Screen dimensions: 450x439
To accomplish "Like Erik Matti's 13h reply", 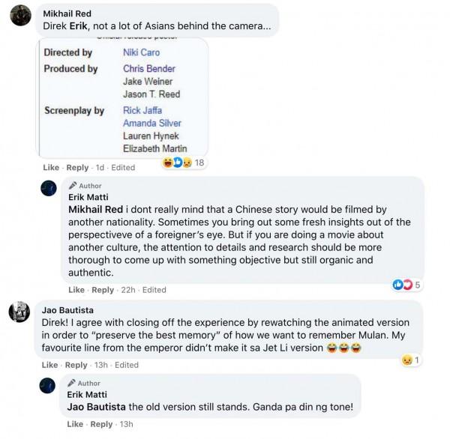I will click(x=76, y=424).
